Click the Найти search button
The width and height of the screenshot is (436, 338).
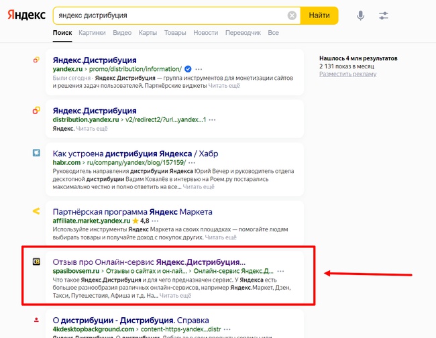pyautogui.click(x=319, y=15)
